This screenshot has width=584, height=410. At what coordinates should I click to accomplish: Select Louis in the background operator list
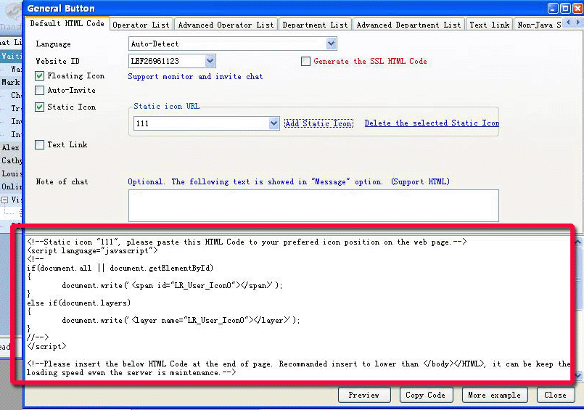[x=12, y=173]
